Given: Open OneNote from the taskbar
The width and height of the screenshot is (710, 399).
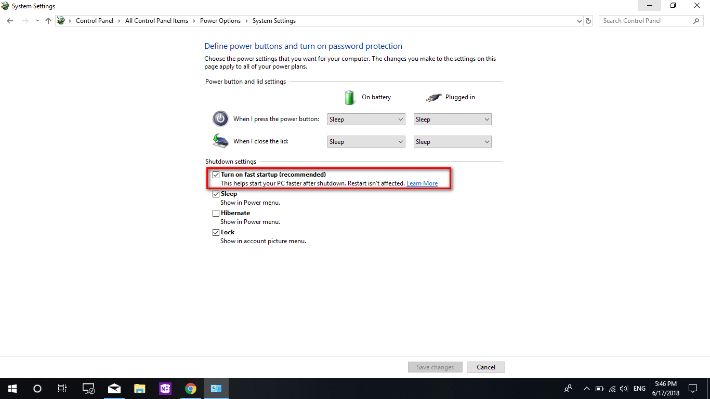Looking at the screenshot, I should click(x=165, y=388).
